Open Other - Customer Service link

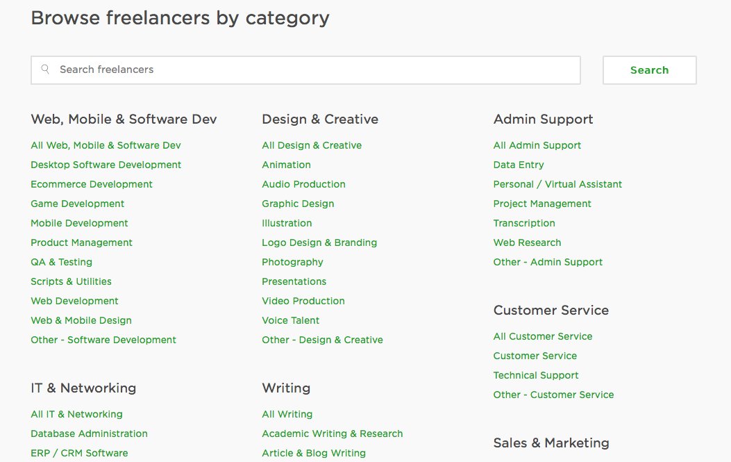(x=553, y=395)
